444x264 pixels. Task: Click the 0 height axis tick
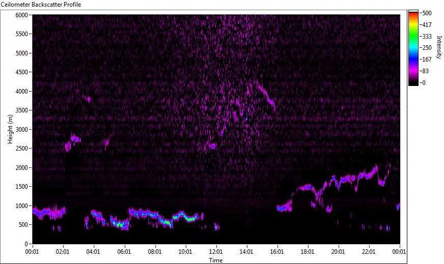pyautogui.click(x=26, y=244)
